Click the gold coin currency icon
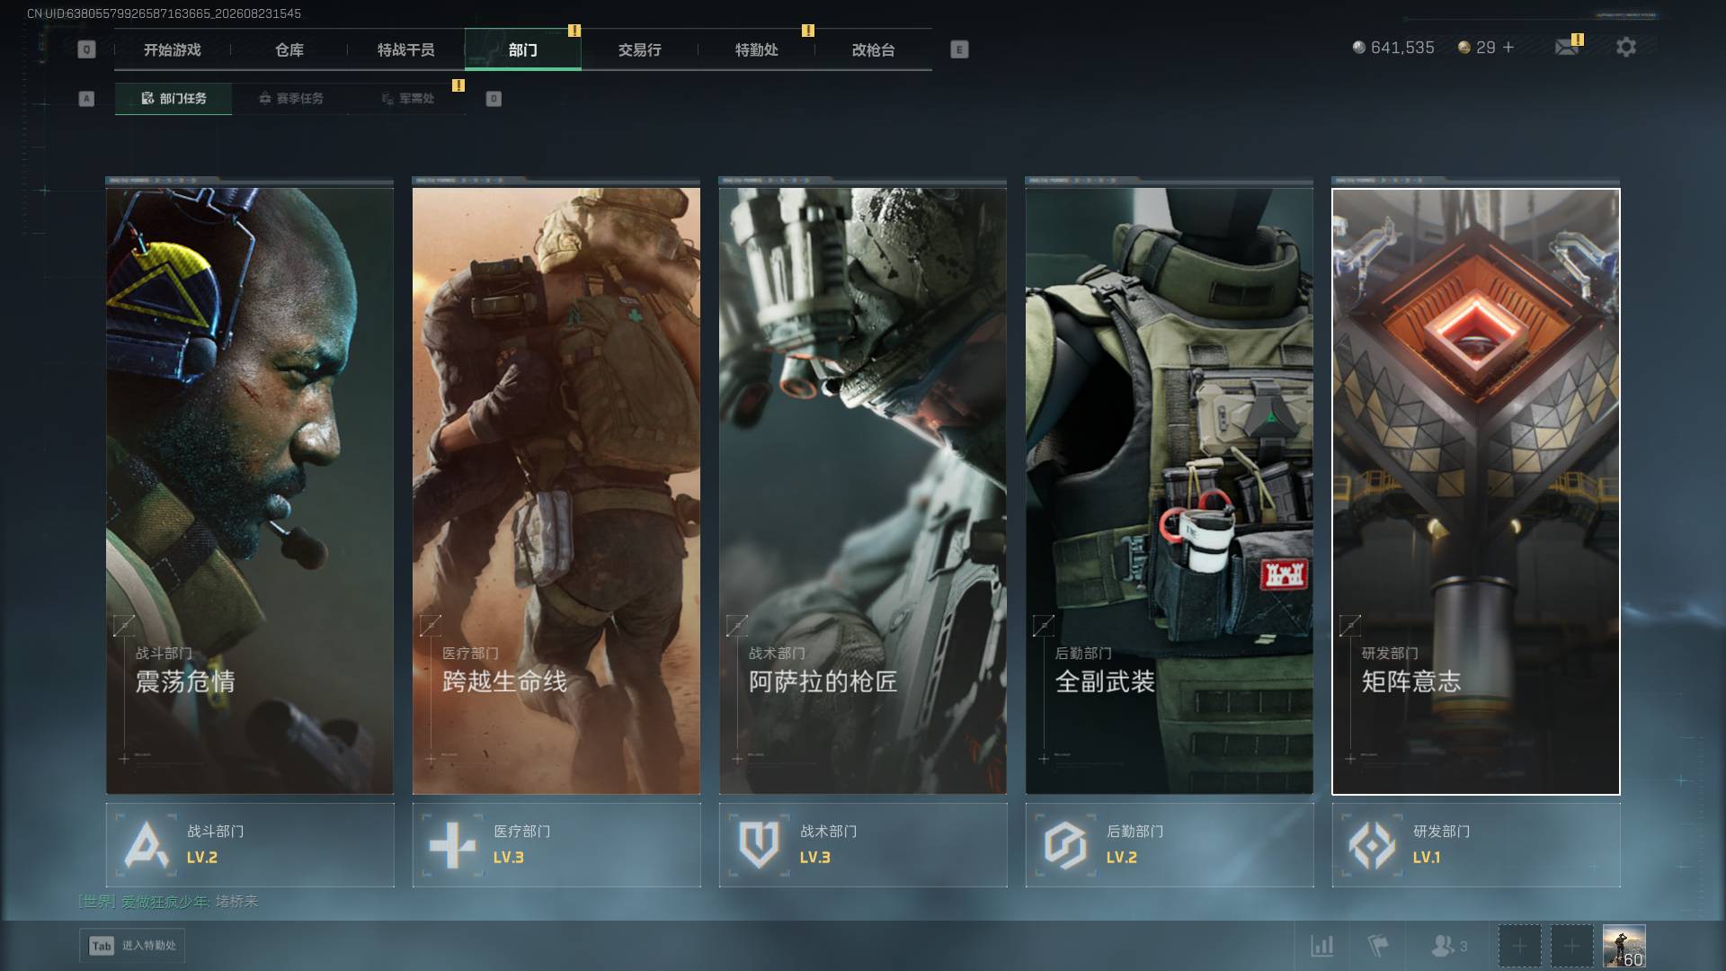Viewport: 1726px width, 971px height. point(1464,47)
